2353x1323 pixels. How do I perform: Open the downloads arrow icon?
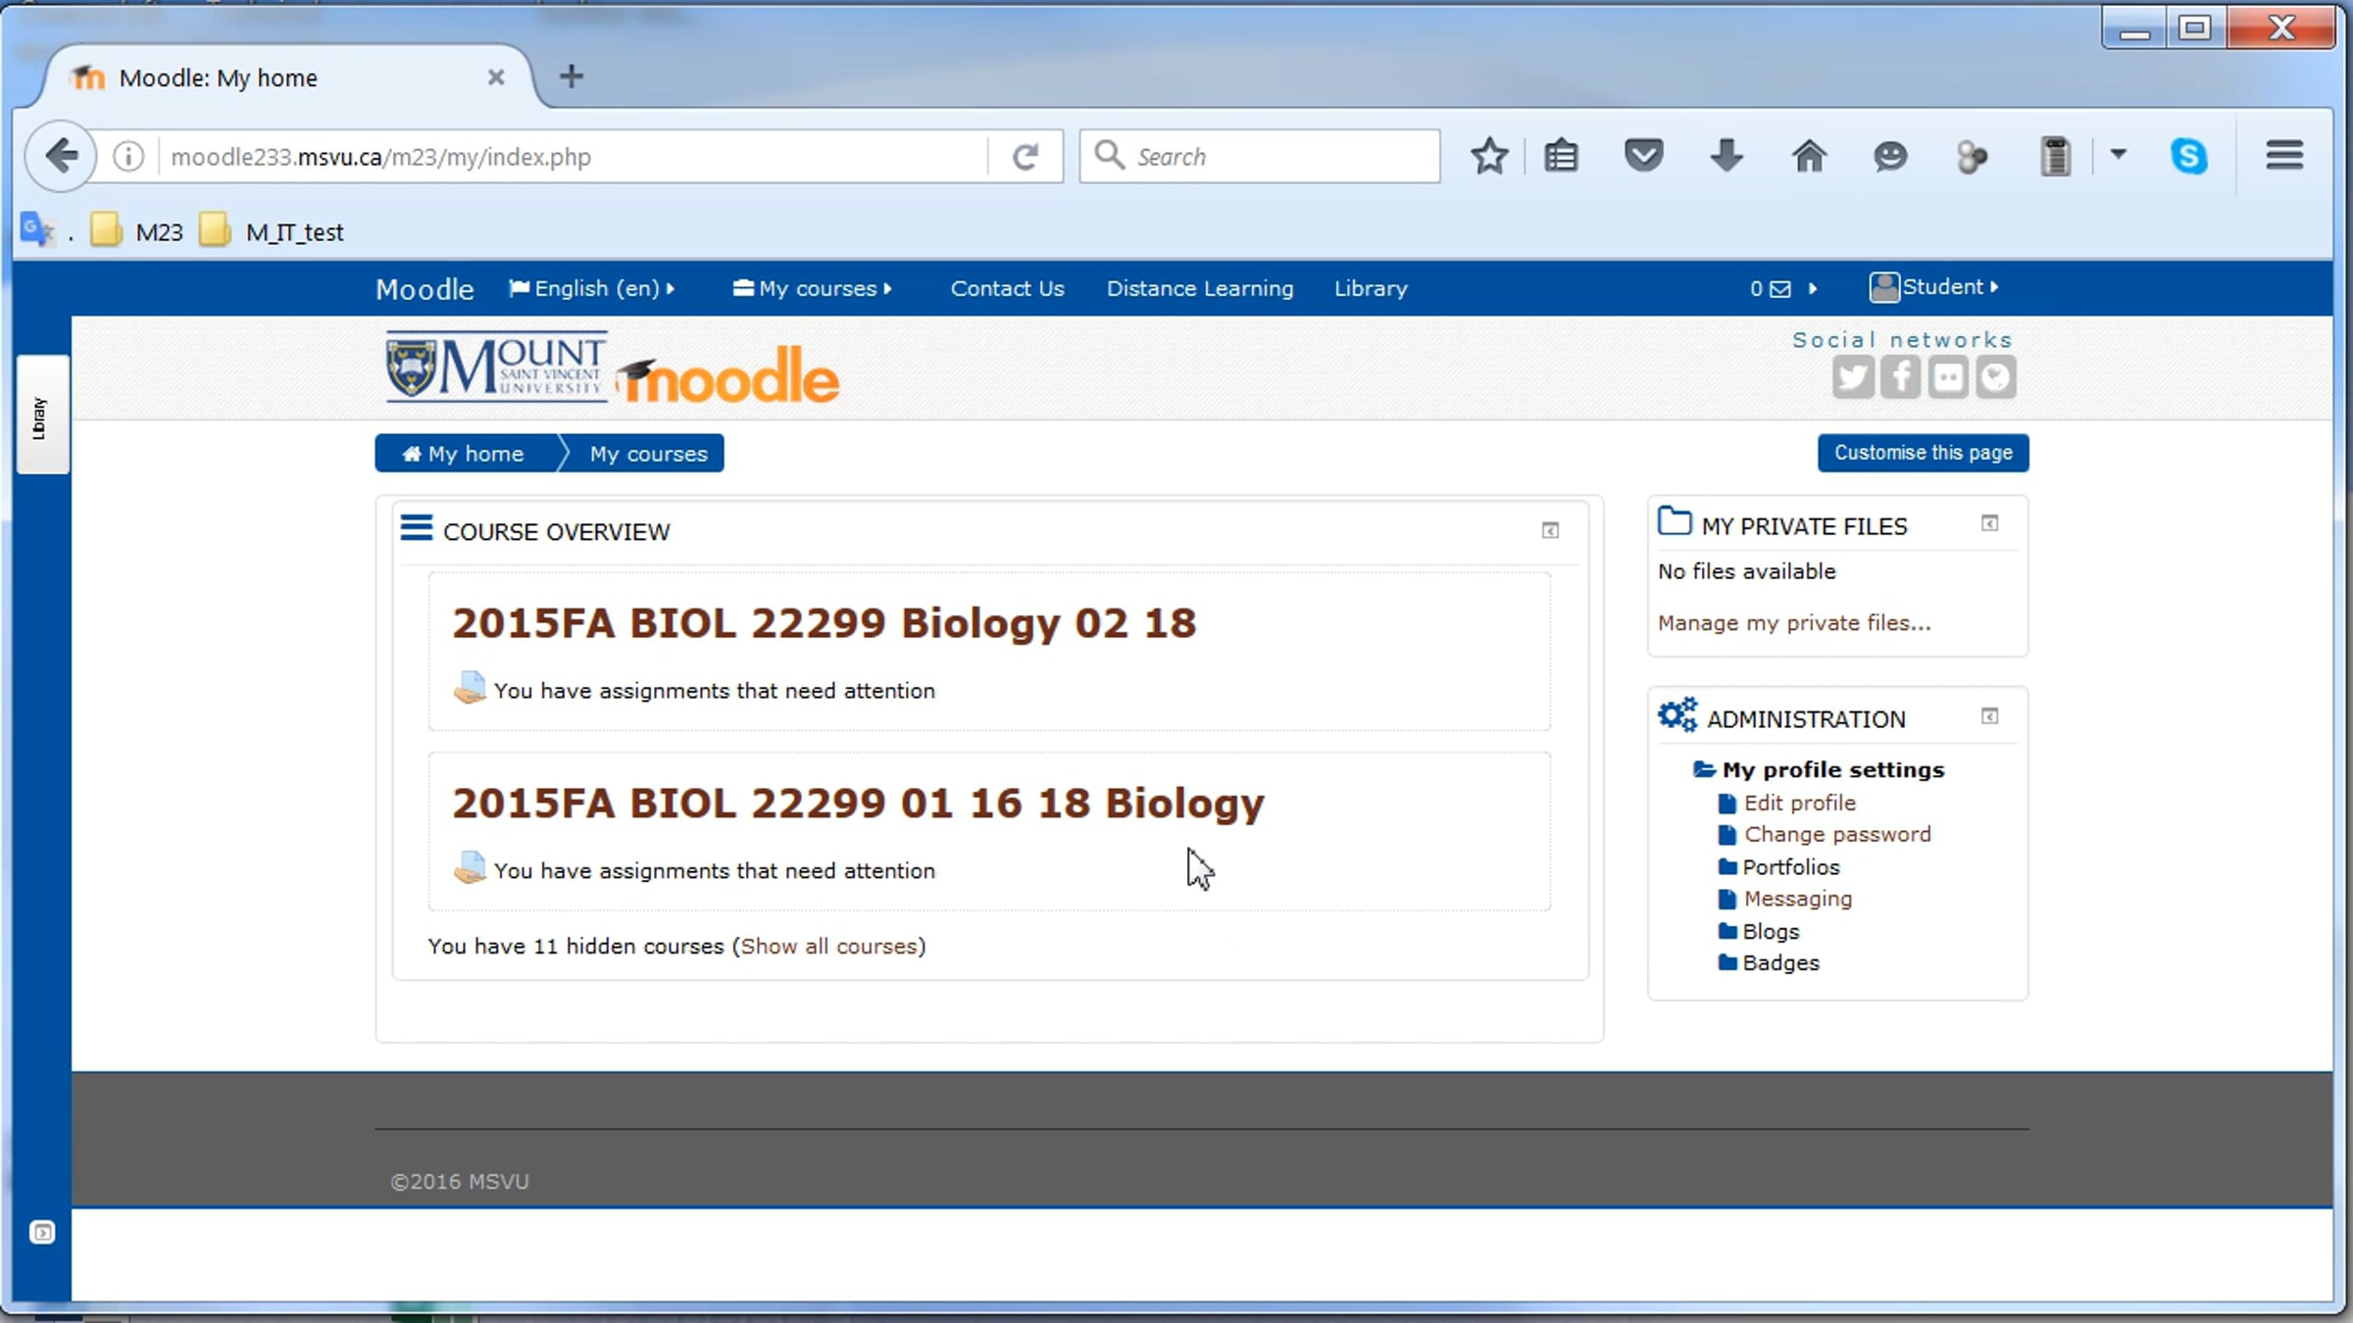click(x=1726, y=156)
